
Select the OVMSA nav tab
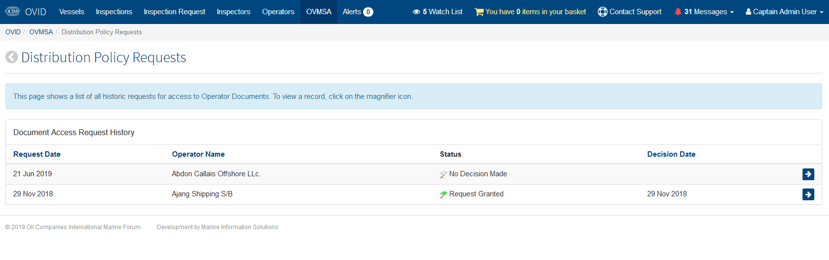[x=319, y=12]
